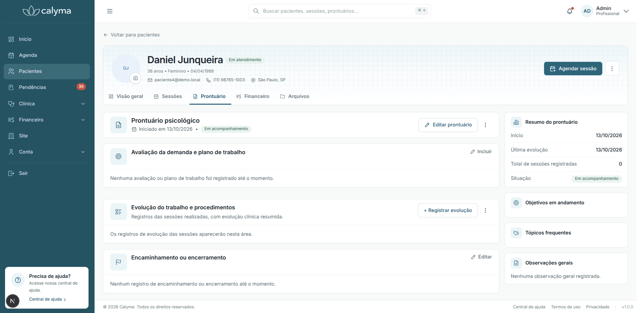Expand the Financeiro sidebar chevron
637x313 pixels.
(83, 120)
